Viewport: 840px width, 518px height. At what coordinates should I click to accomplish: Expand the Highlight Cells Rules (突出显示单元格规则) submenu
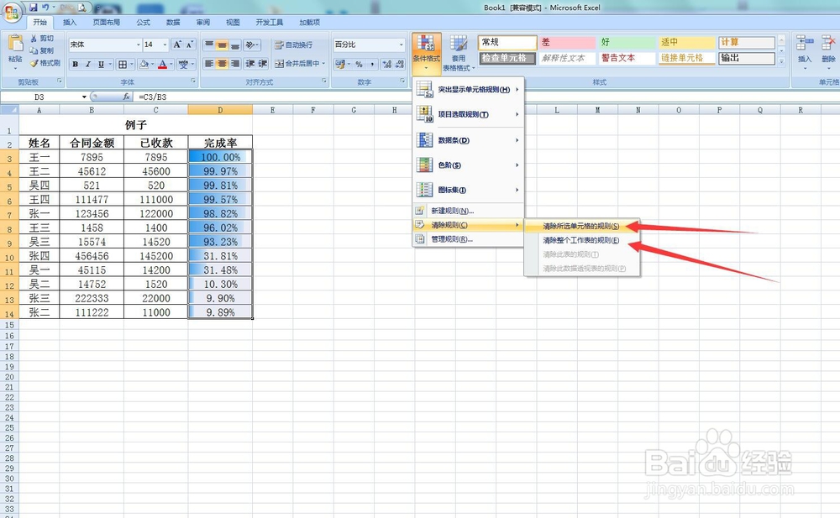coord(468,90)
